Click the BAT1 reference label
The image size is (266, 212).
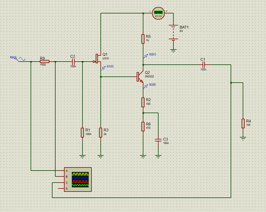pos(184,27)
